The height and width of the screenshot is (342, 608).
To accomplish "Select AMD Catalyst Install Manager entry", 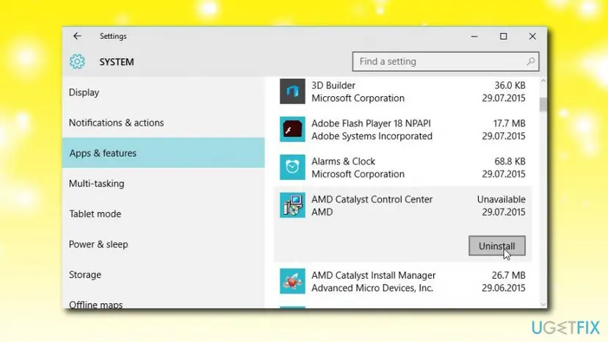I will (402, 282).
